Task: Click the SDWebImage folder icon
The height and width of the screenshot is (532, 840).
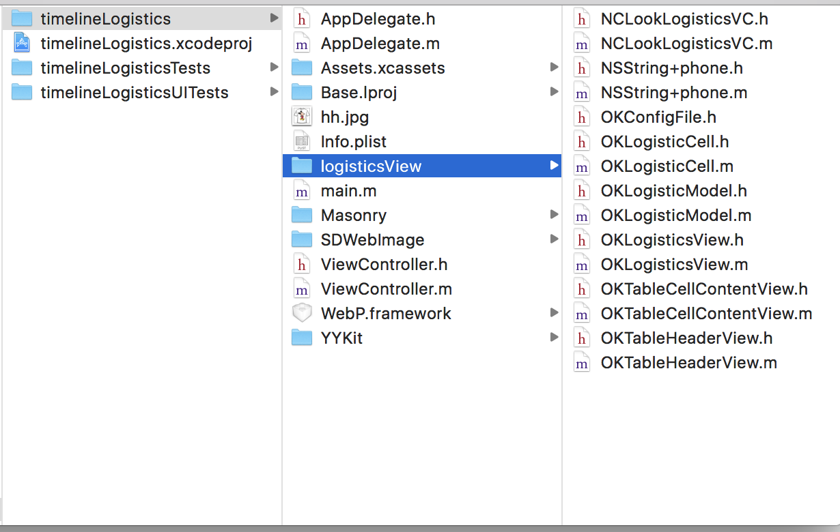Action: pyautogui.click(x=302, y=239)
